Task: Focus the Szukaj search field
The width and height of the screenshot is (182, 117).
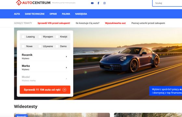Action: click(167, 3)
